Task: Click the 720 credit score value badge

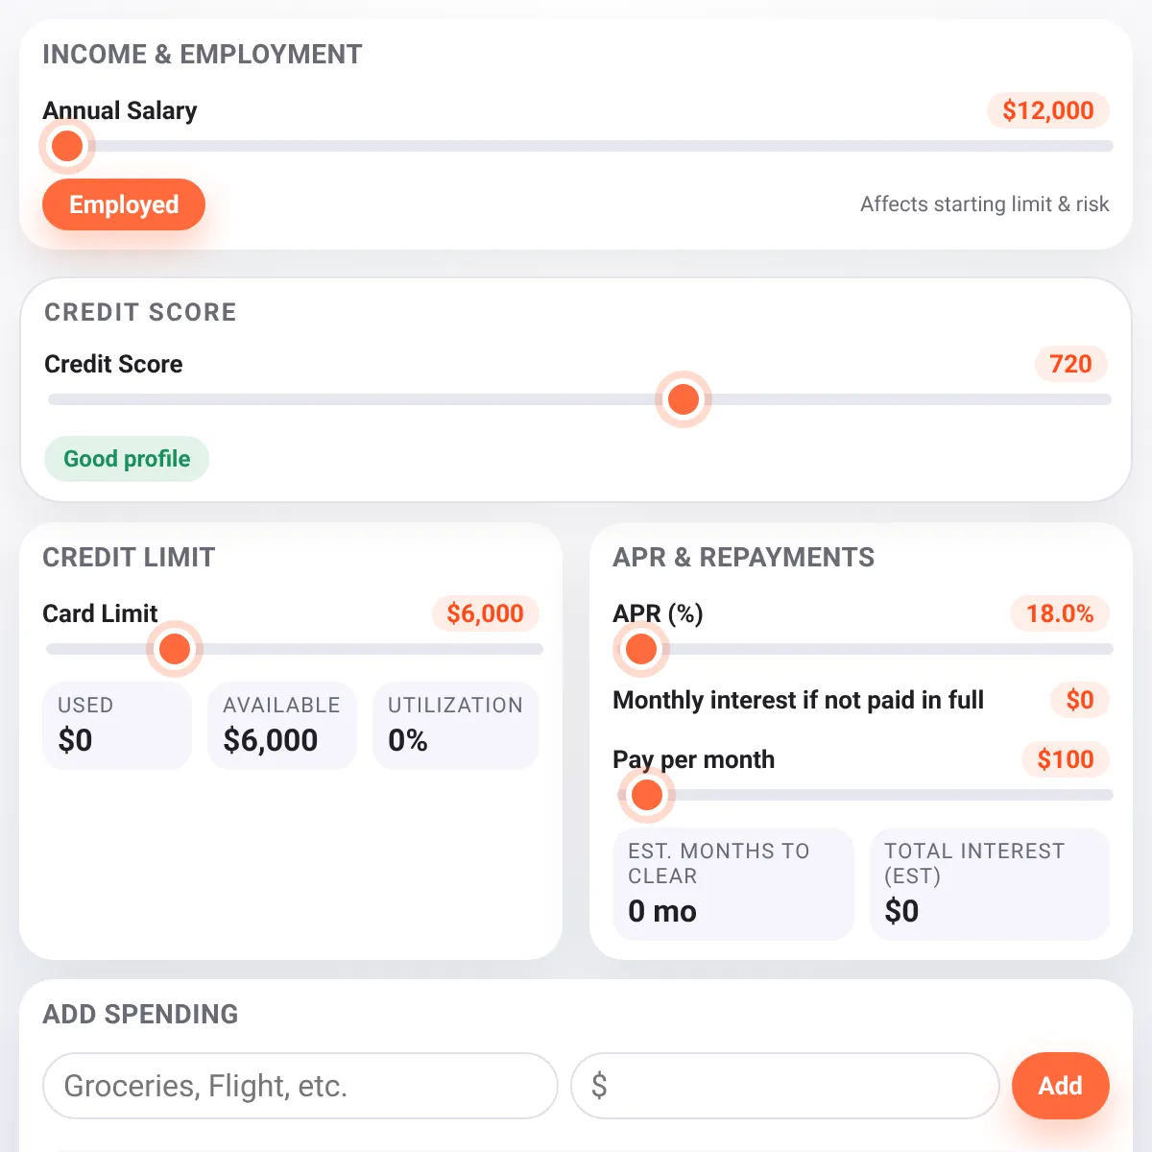Action: (x=1071, y=364)
